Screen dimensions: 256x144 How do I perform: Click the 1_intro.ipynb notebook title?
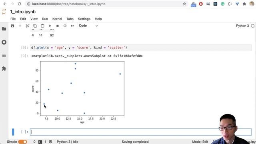pos(23,12)
